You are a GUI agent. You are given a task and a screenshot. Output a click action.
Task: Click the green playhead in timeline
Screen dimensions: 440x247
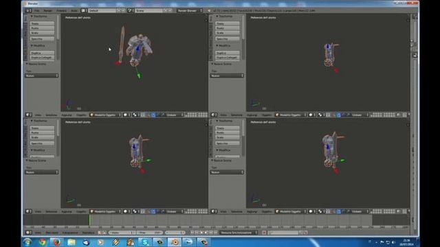[90, 220]
